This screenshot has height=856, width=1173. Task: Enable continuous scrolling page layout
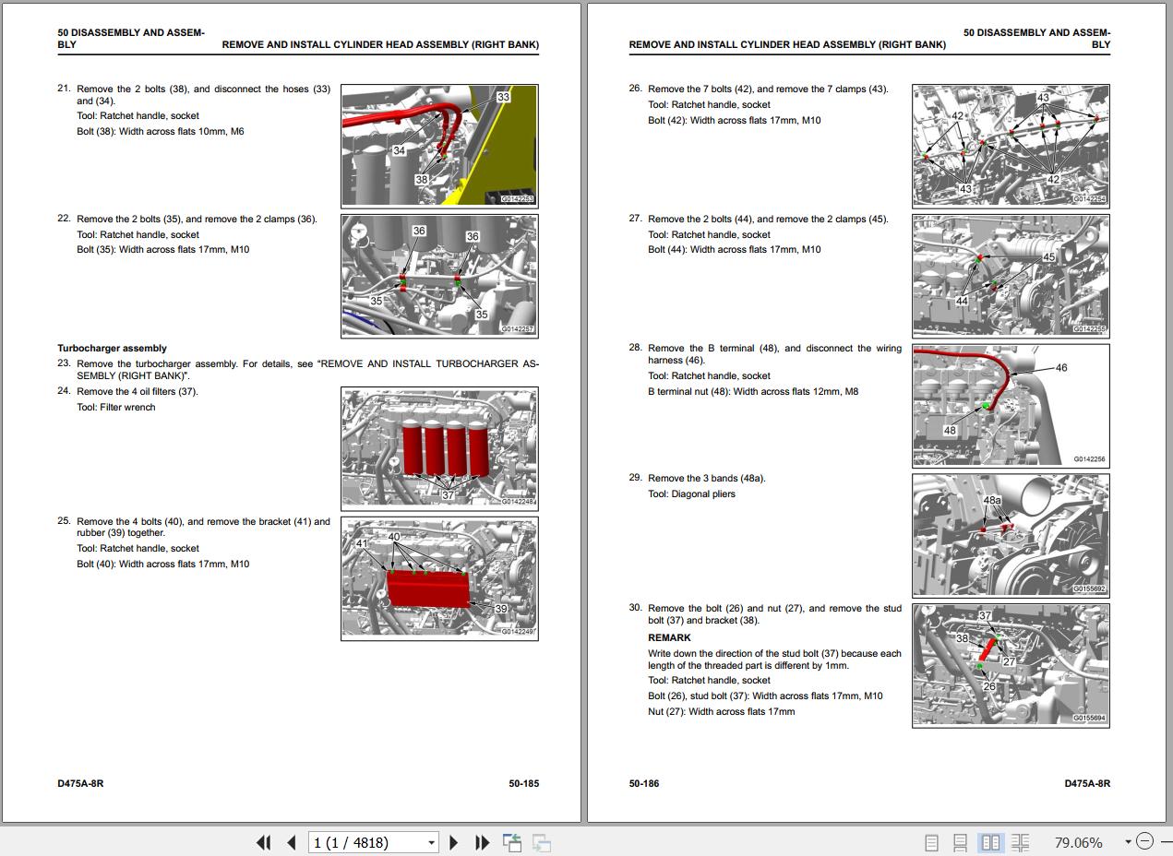click(960, 842)
